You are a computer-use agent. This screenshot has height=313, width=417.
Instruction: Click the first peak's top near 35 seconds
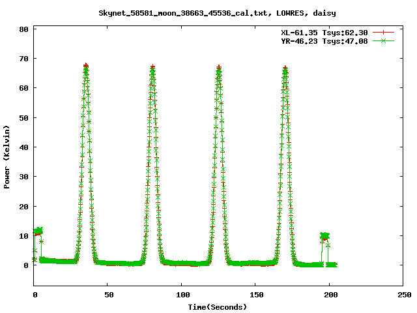[85, 66]
